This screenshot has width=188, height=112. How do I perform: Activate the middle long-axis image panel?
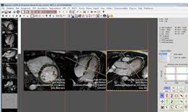click(x=86, y=71)
